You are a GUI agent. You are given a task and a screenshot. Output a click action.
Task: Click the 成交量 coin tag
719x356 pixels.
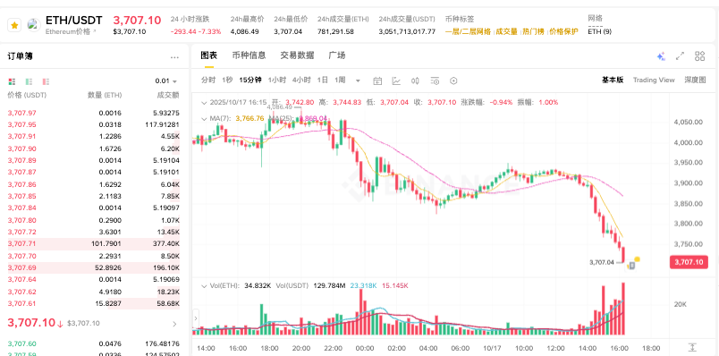click(x=506, y=31)
